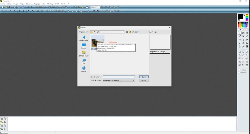Click Go back globe icon in Ouvrir dialog

click(127, 32)
